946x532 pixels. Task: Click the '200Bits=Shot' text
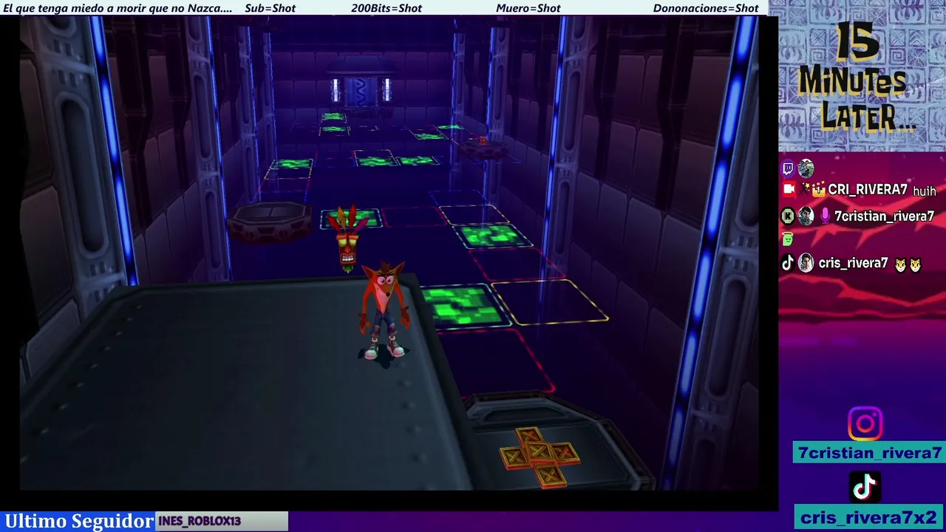coord(387,8)
